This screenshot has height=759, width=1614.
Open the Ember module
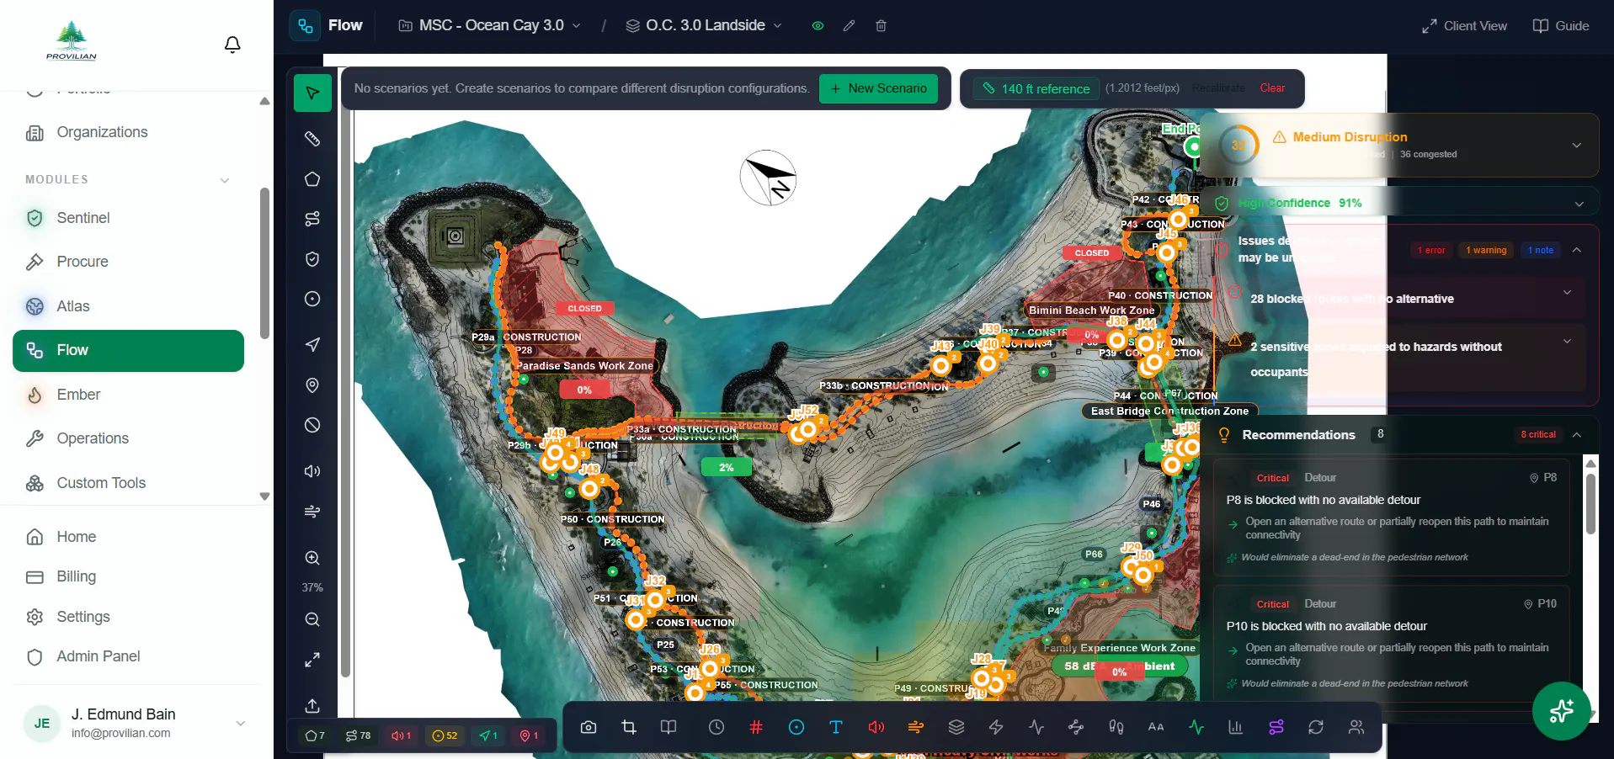[128, 395]
